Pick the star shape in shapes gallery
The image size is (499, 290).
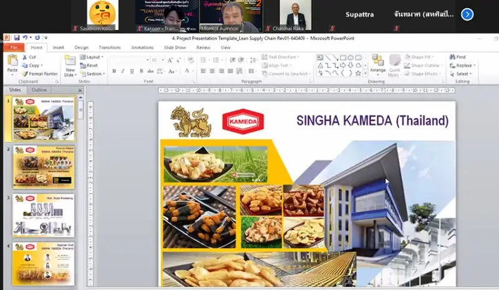click(357, 73)
